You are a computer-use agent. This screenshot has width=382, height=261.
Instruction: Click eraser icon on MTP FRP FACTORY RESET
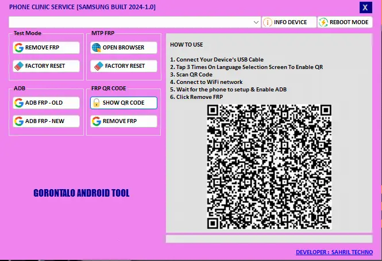point(99,66)
